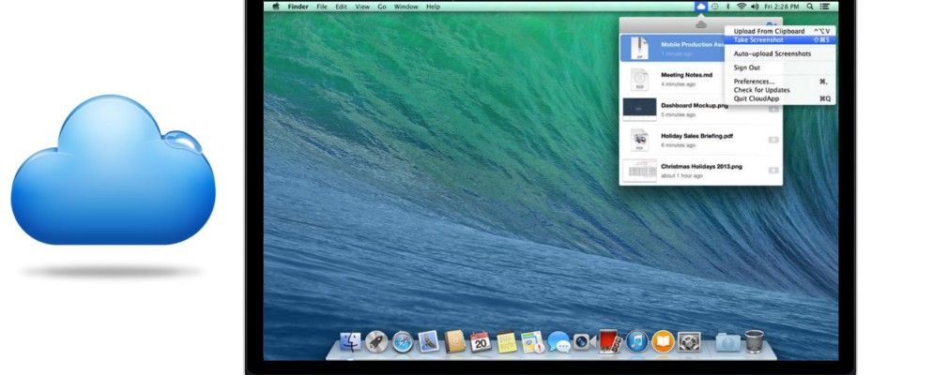Open iBooks from the Dock
This screenshot has width=933, height=375.
pos(663,342)
